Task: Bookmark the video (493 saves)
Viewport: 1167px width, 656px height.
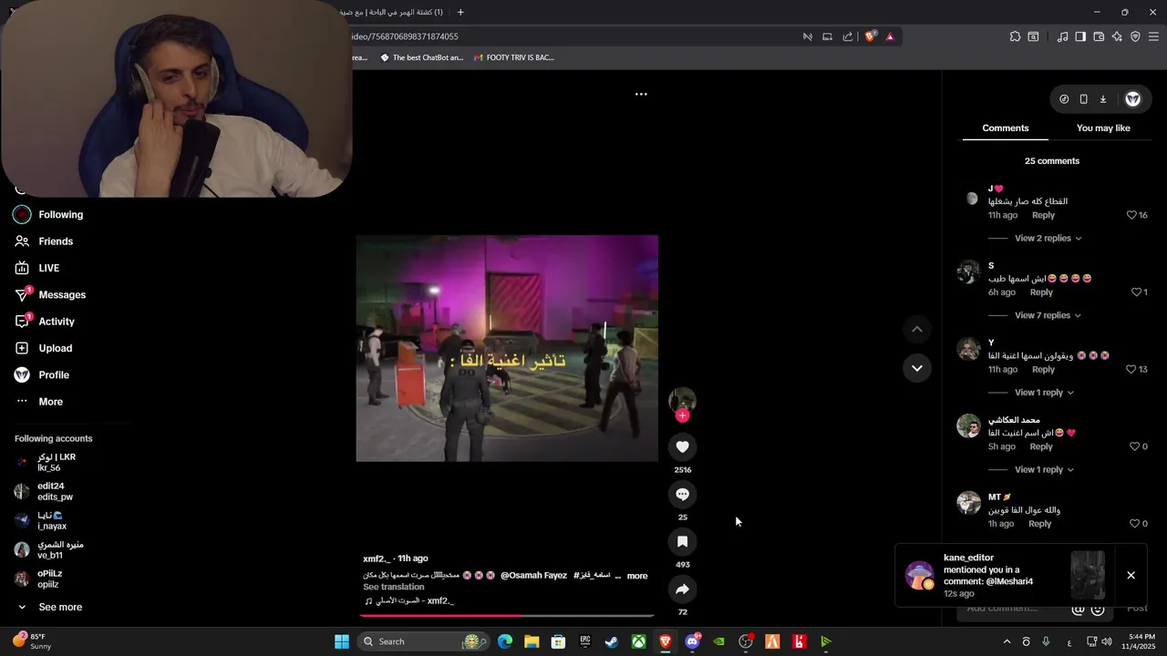Action: click(682, 541)
